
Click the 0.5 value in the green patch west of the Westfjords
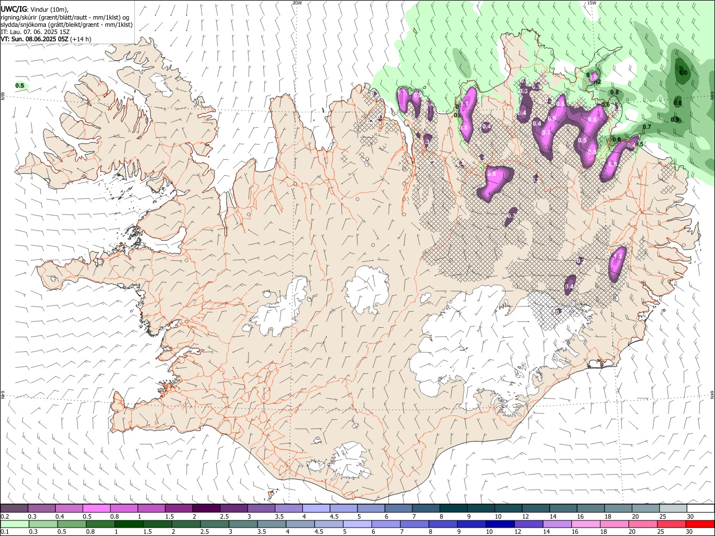pos(20,85)
